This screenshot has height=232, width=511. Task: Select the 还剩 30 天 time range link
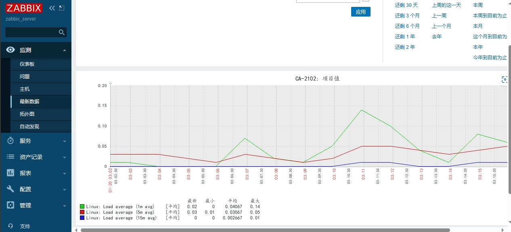(406, 5)
